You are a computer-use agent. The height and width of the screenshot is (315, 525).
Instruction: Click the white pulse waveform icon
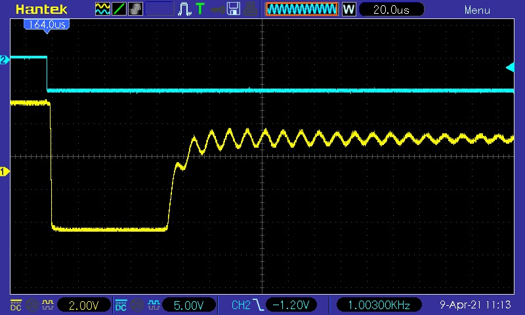pyautogui.click(x=185, y=9)
